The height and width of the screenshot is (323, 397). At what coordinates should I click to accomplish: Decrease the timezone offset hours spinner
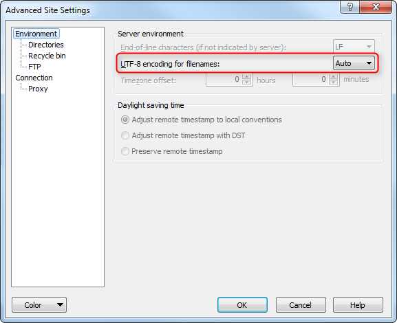coord(246,82)
